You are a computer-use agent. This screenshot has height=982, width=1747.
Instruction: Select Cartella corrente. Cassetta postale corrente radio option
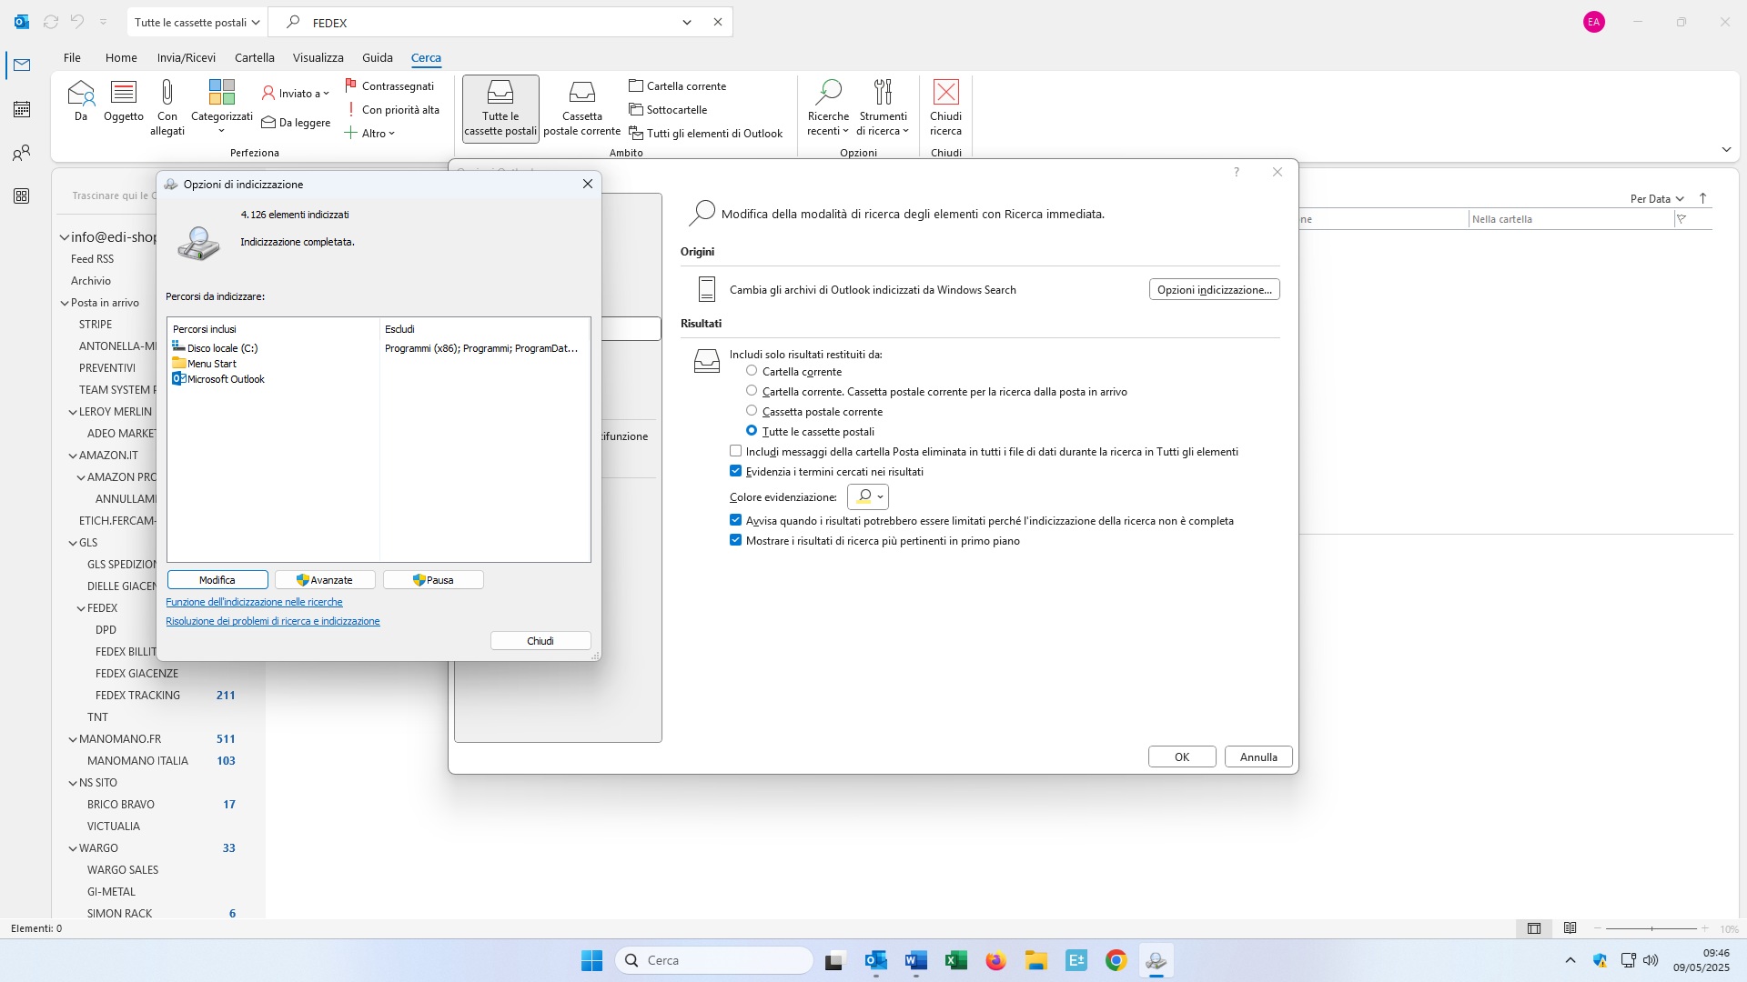tap(752, 391)
